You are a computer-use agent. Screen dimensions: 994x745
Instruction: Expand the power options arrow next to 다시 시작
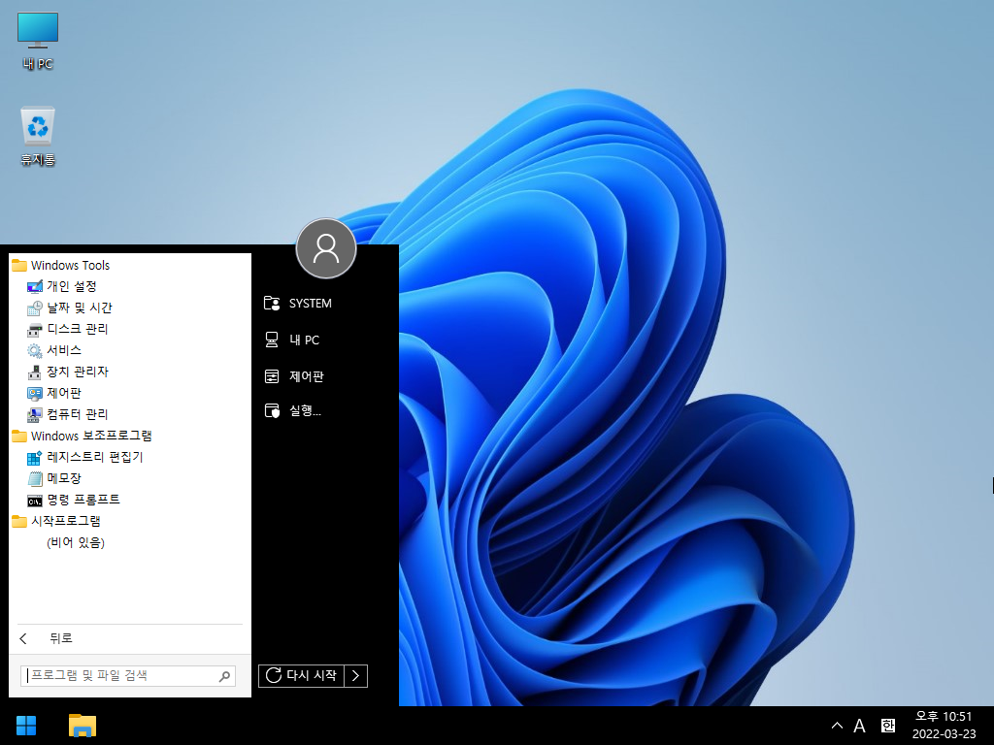pos(355,675)
